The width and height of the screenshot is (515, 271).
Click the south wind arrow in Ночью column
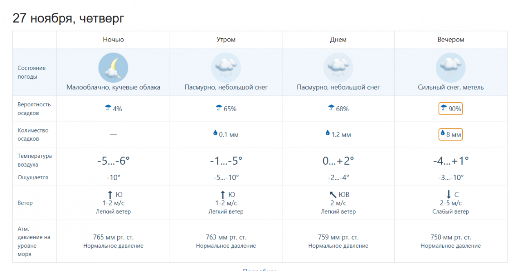point(110,195)
